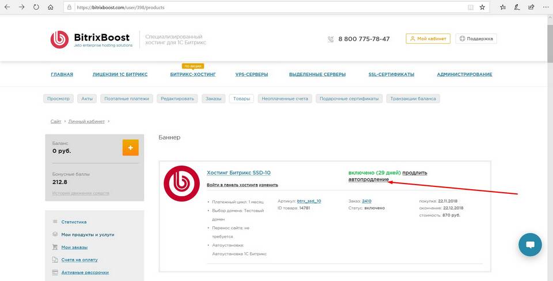Share this page with the share icon

click(531, 7)
